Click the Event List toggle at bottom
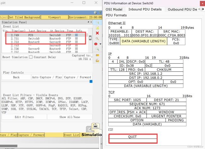The image size is (205, 149). (72, 135)
